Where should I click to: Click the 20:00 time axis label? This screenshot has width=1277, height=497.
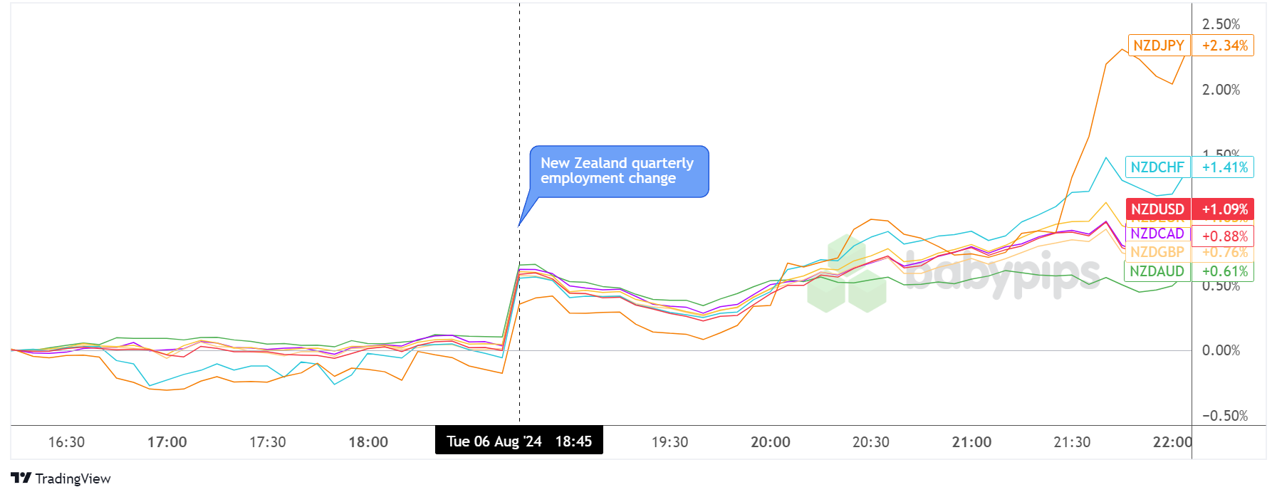pyautogui.click(x=771, y=442)
